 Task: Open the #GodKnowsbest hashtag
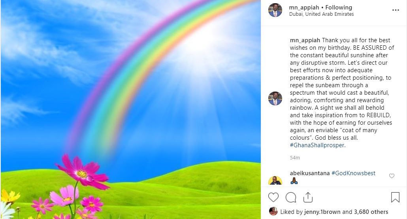[x=353, y=173]
